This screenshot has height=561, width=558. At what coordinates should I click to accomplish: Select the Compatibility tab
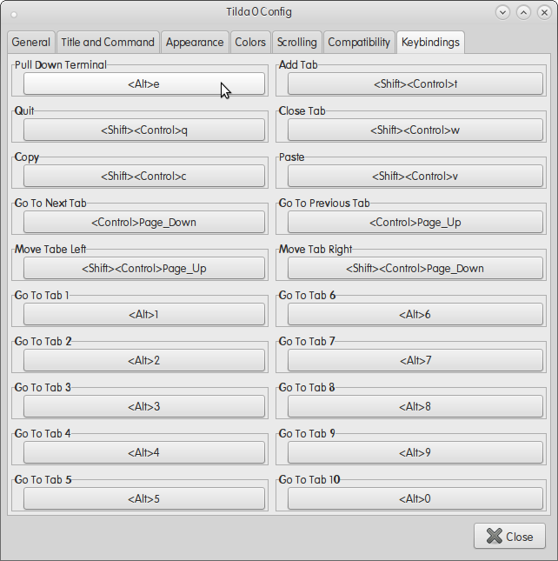coord(359,43)
